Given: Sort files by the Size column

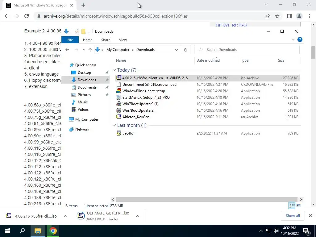Looking at the screenshot, I should (x=281, y=60).
